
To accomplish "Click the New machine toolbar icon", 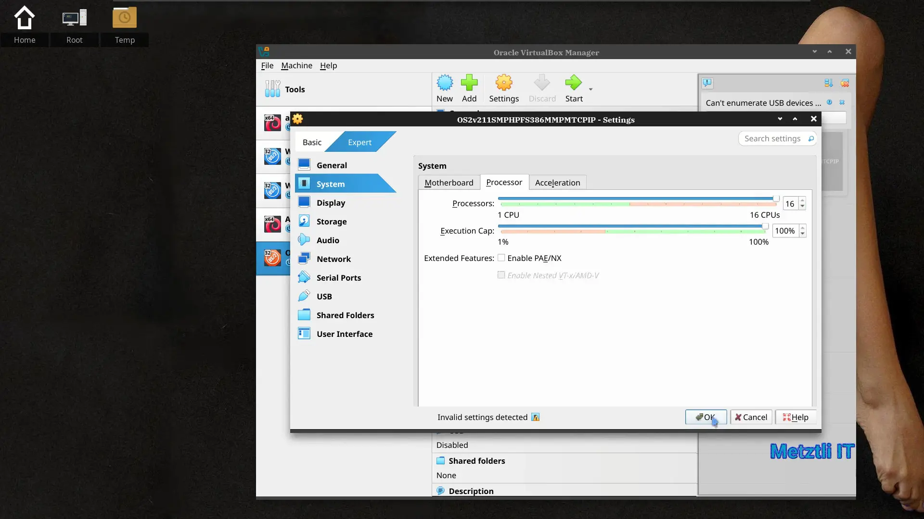I will [444, 83].
